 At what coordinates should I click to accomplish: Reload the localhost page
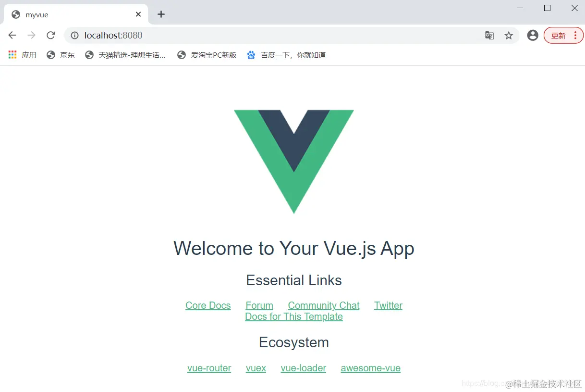pos(50,35)
